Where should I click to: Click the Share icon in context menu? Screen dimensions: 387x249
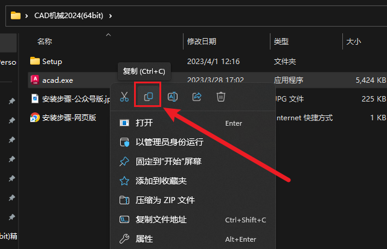pos(197,97)
